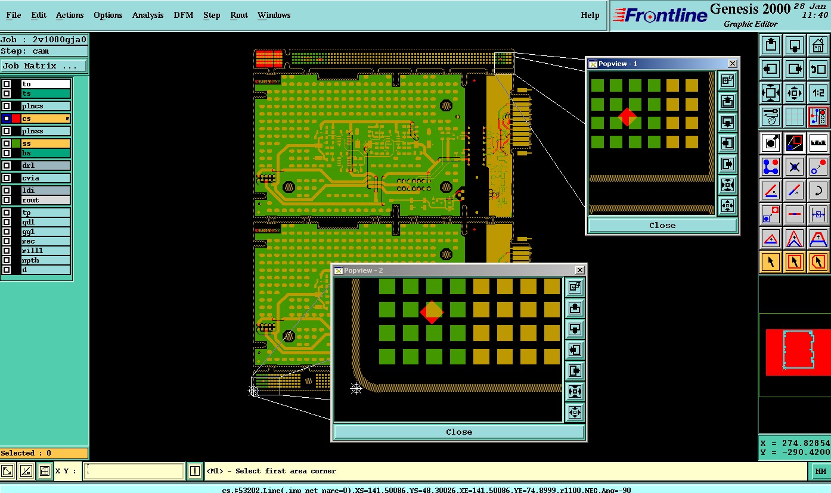This screenshot has width=831, height=493.
Task: Select the polygon-area arrow selection tool
Action: [818, 261]
